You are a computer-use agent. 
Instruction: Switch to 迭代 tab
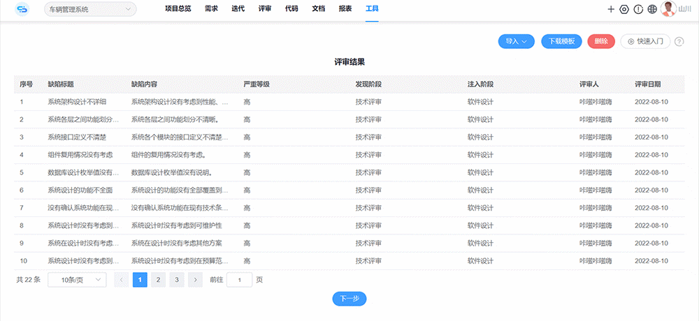(238, 8)
